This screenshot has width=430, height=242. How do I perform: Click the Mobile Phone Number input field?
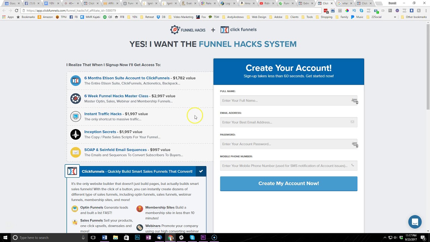coord(289,166)
